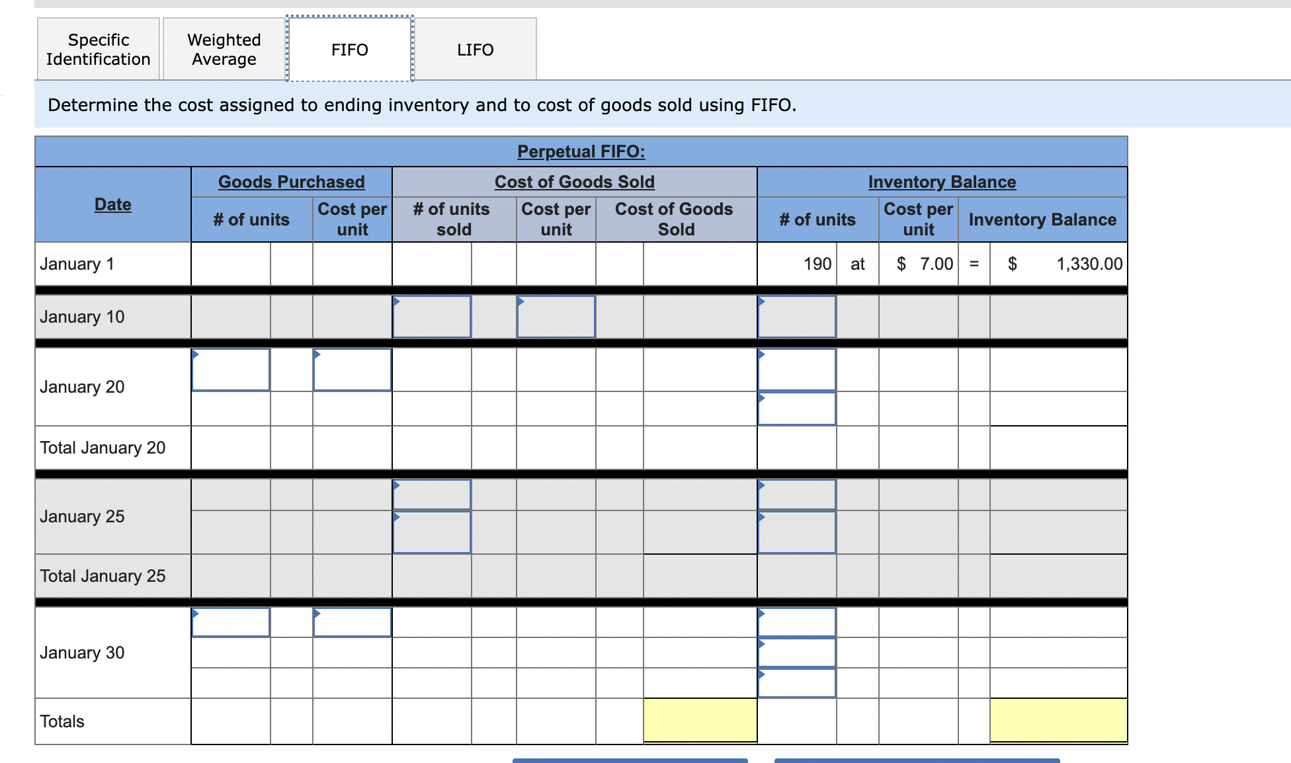Open the Weighted Average tab
Viewport: 1291px width, 763px height.
pyautogui.click(x=224, y=50)
